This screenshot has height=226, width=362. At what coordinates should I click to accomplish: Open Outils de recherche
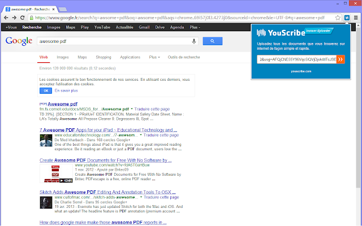coord(184,57)
